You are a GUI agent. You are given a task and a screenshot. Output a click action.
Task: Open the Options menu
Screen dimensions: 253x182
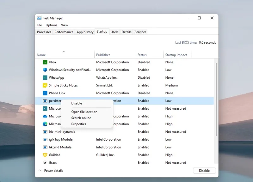pyautogui.click(x=51, y=25)
